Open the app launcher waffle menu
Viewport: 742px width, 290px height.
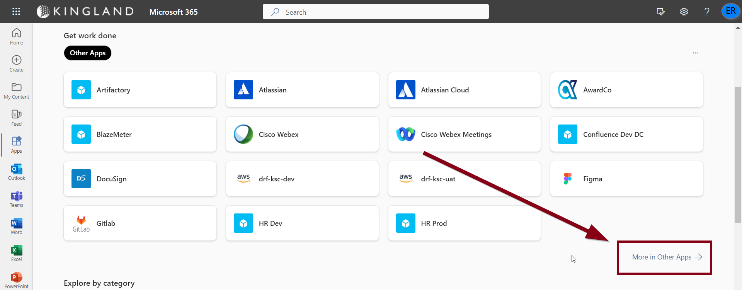click(x=16, y=12)
